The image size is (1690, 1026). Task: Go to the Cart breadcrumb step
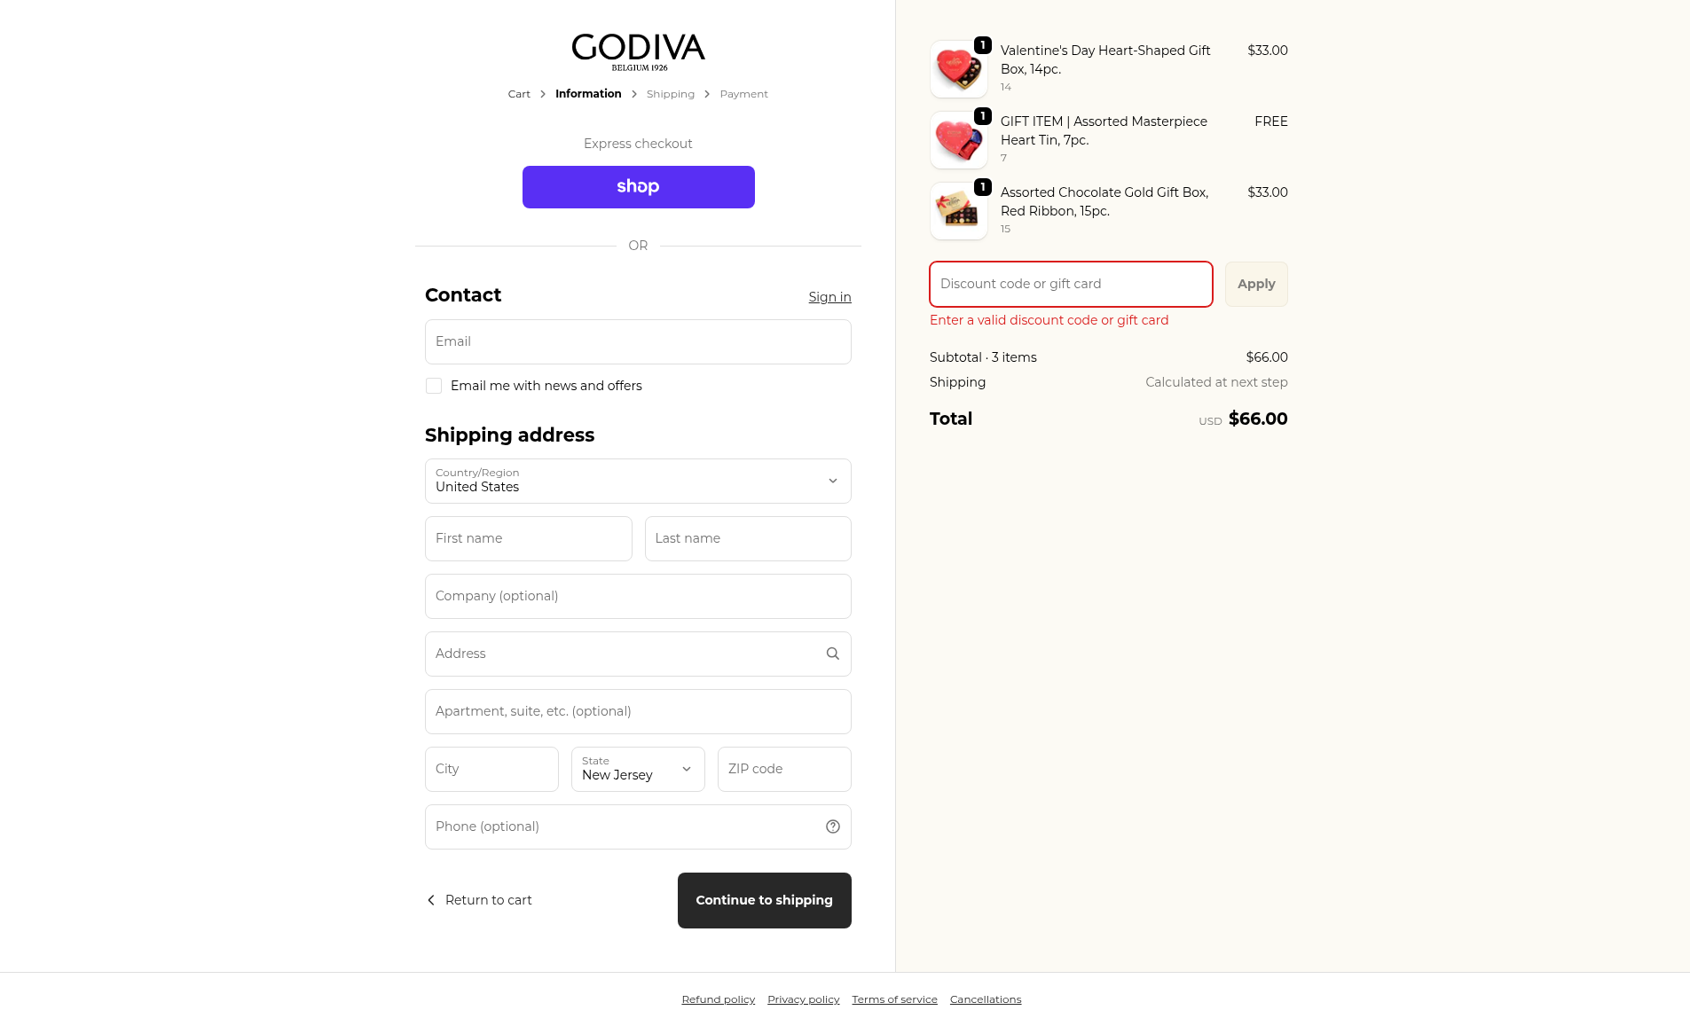[519, 94]
